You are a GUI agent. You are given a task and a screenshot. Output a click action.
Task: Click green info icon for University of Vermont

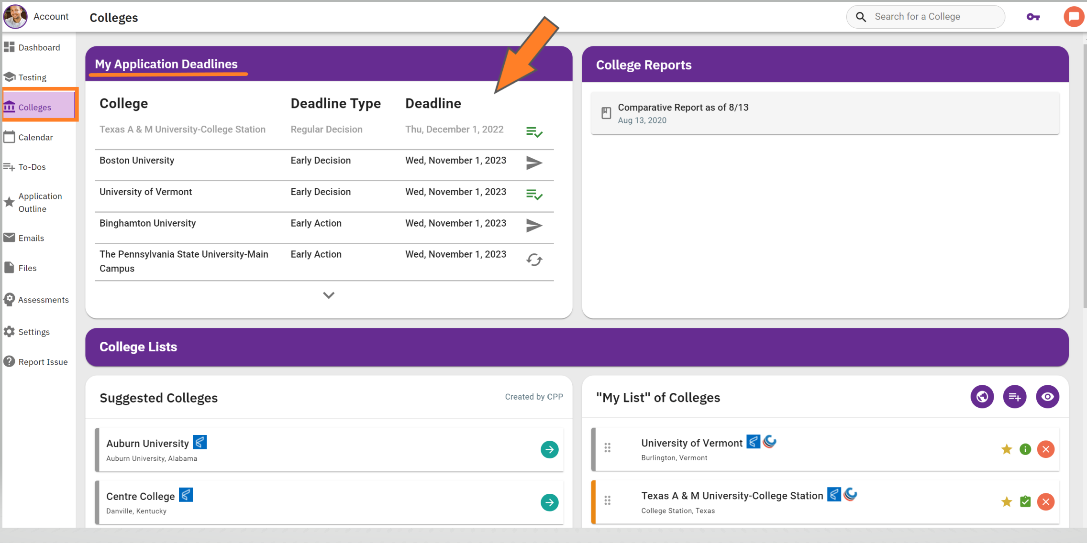1025,449
